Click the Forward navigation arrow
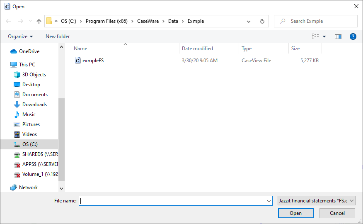 pyautogui.click(x=21, y=21)
